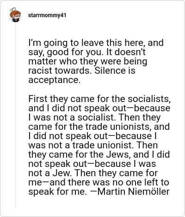Visit the starrmommy41 username profile link

pyautogui.click(x=47, y=15)
